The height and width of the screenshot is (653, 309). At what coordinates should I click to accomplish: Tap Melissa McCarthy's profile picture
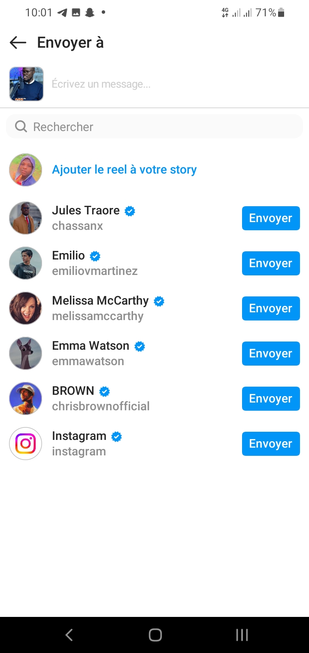click(26, 308)
